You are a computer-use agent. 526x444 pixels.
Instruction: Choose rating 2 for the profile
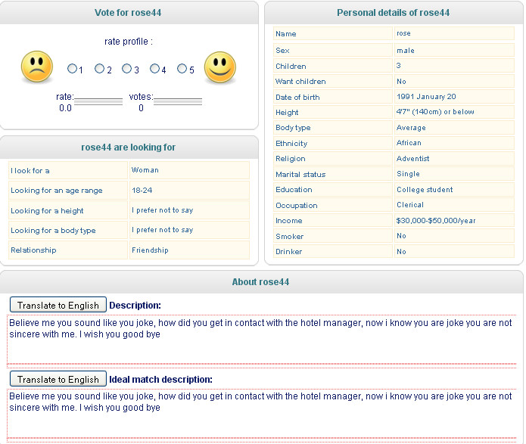coord(99,69)
